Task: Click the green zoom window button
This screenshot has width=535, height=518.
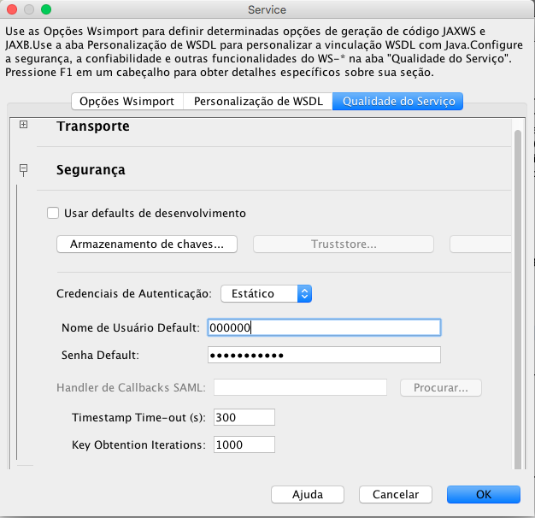Action: [46, 9]
